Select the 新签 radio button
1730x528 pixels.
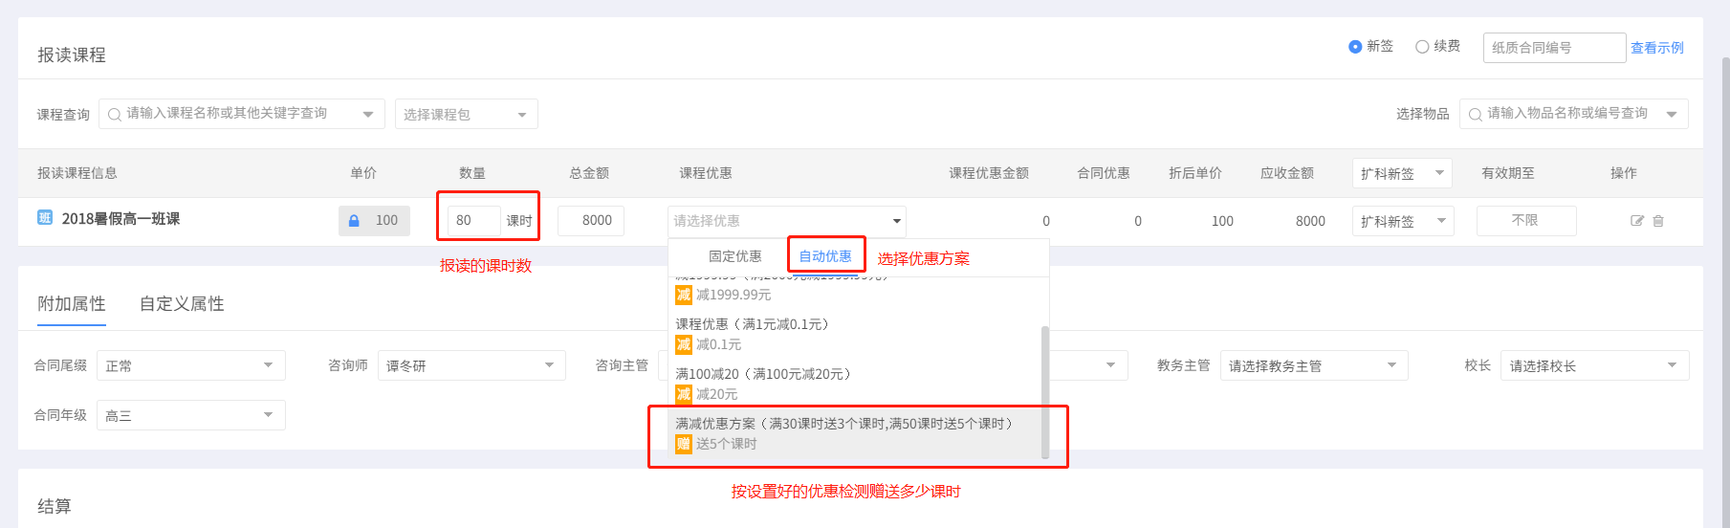click(1355, 47)
